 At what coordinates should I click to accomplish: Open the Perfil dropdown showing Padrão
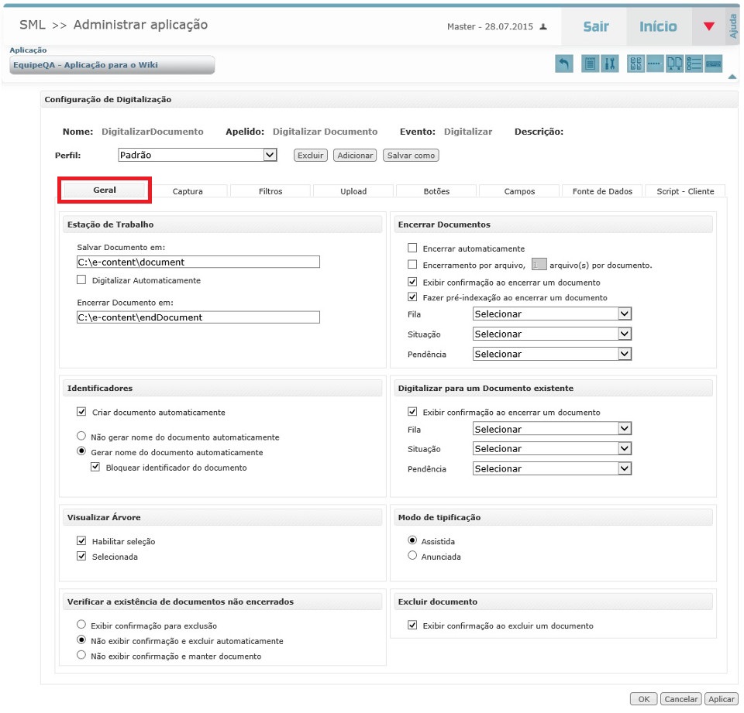point(198,155)
